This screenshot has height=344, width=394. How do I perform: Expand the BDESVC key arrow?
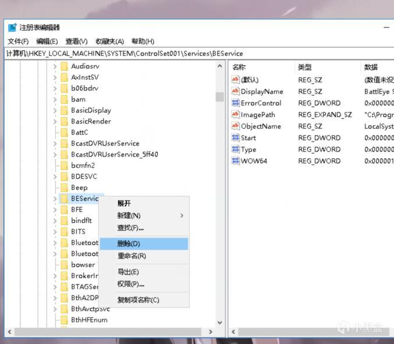55,177
